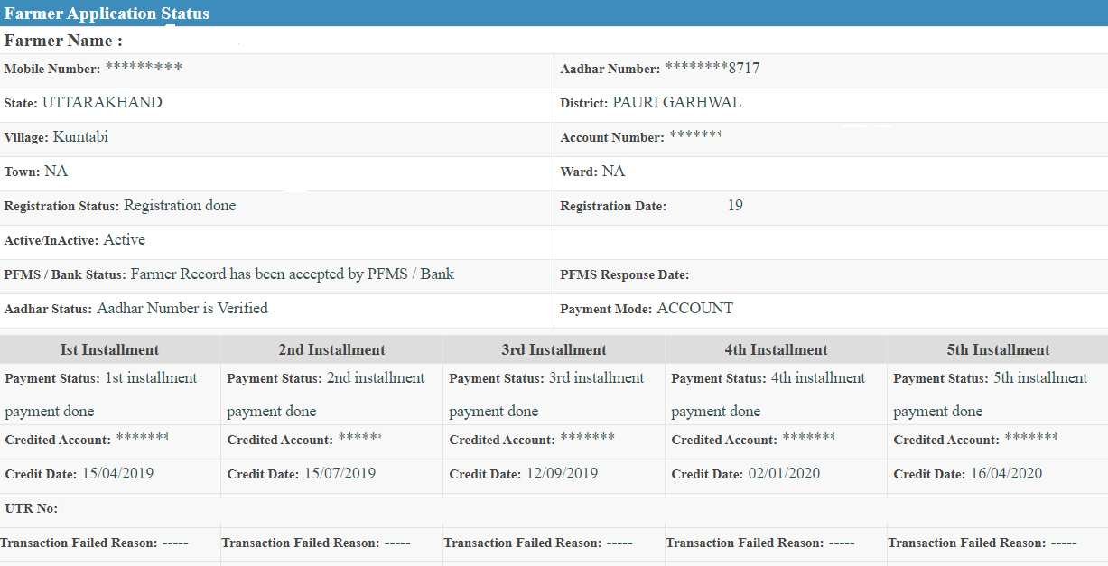Click the 5th Installment column header

[x=998, y=350]
